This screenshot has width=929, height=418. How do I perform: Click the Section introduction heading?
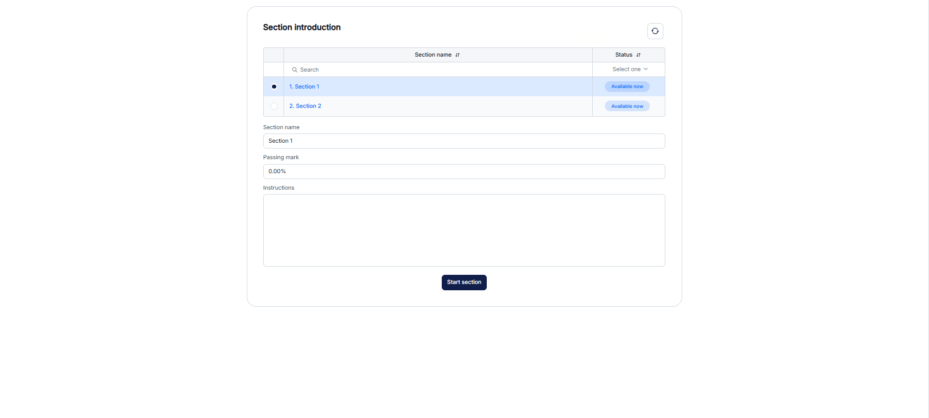(x=302, y=28)
